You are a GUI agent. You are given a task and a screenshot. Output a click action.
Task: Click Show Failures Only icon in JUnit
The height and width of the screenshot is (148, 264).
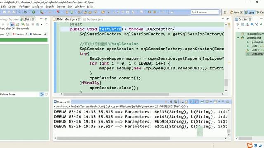tap(13, 25)
